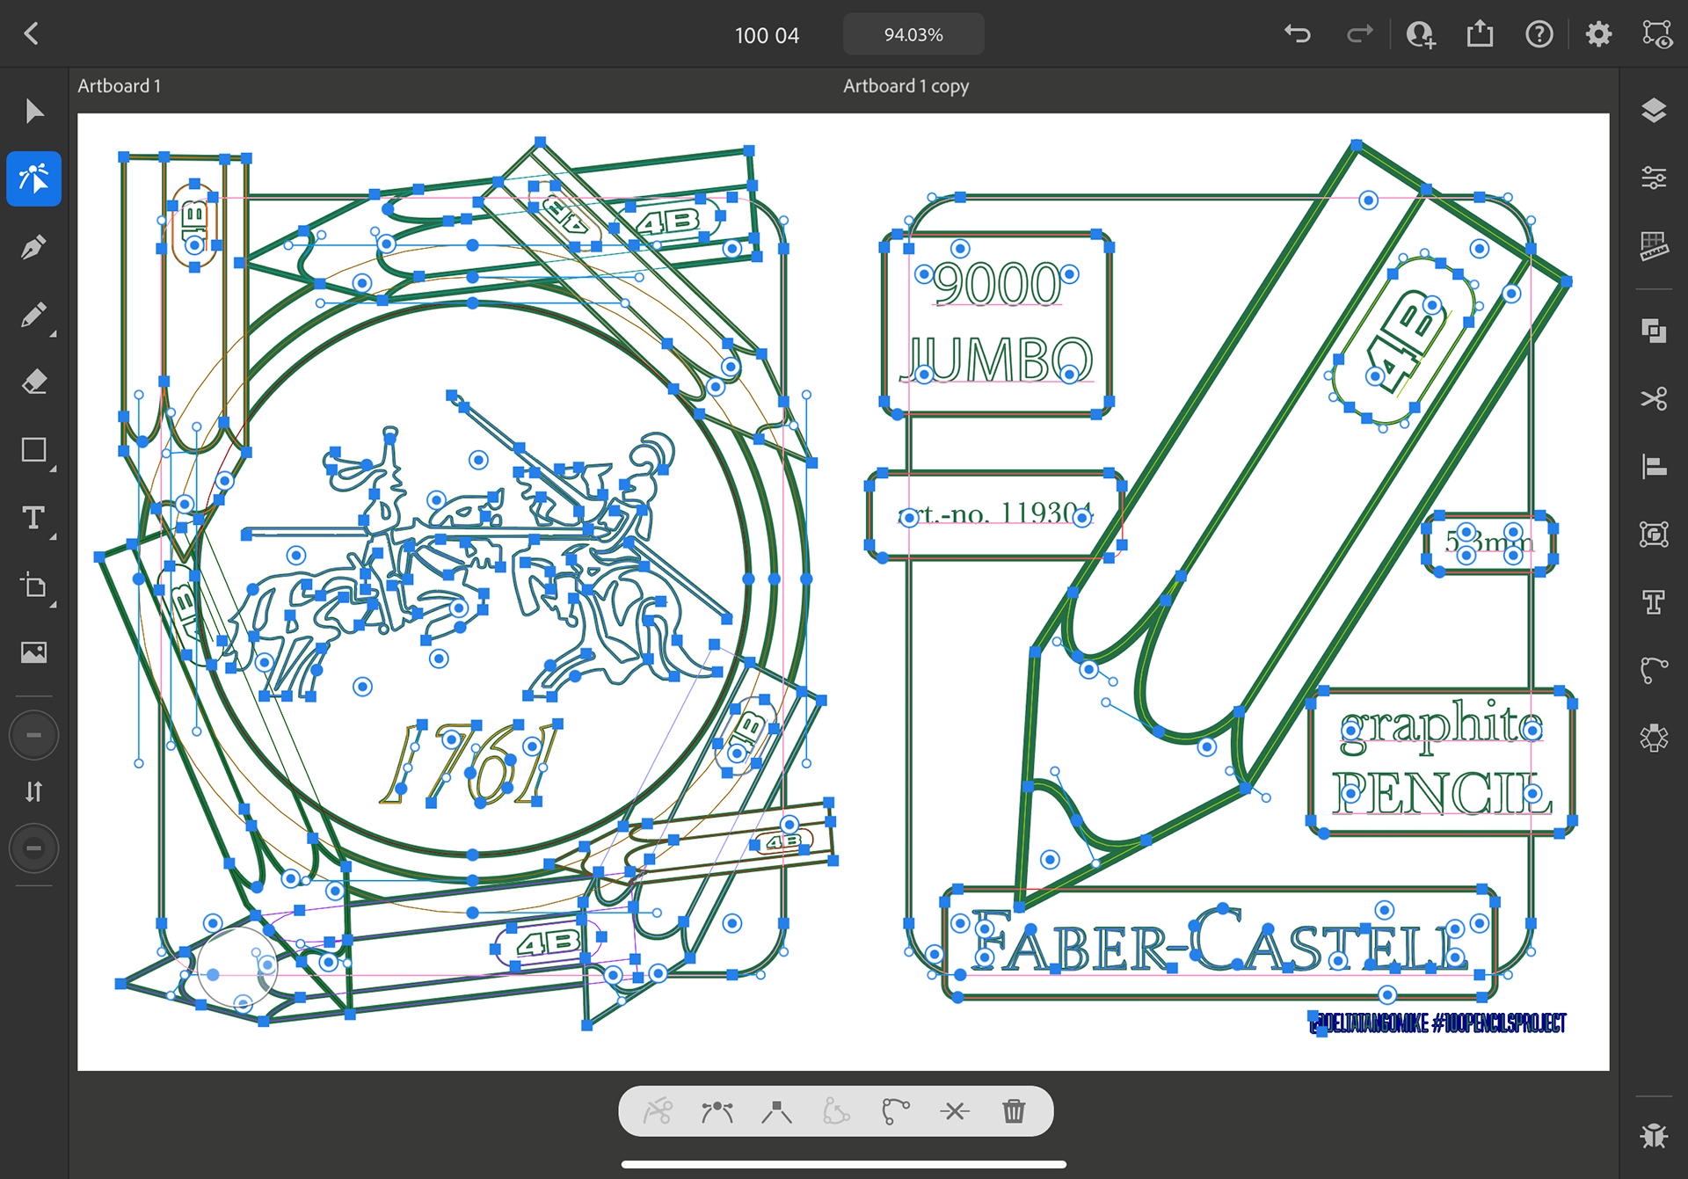1688x1179 pixels.
Task: Swap fill and stroke colors
Action: click(33, 791)
